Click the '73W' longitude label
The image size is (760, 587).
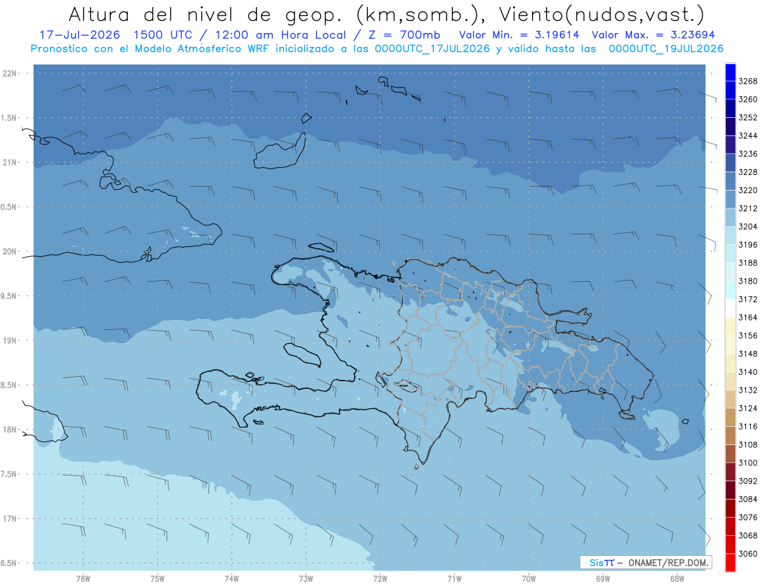(x=306, y=579)
